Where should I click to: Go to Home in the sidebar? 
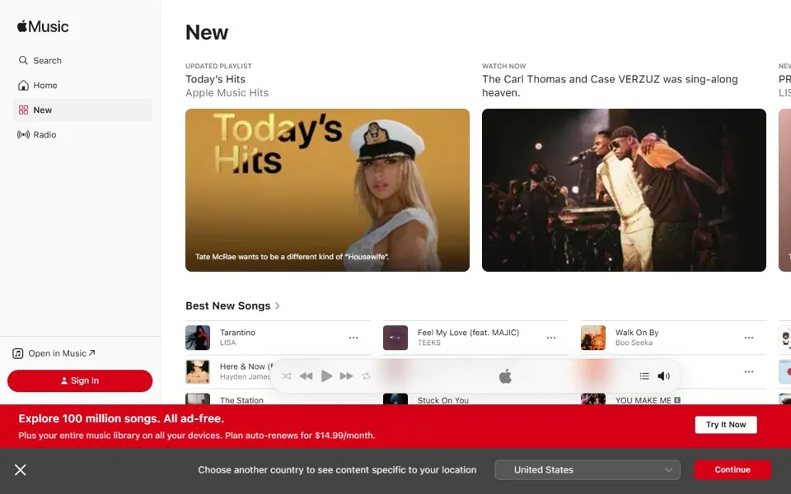[x=82, y=85]
